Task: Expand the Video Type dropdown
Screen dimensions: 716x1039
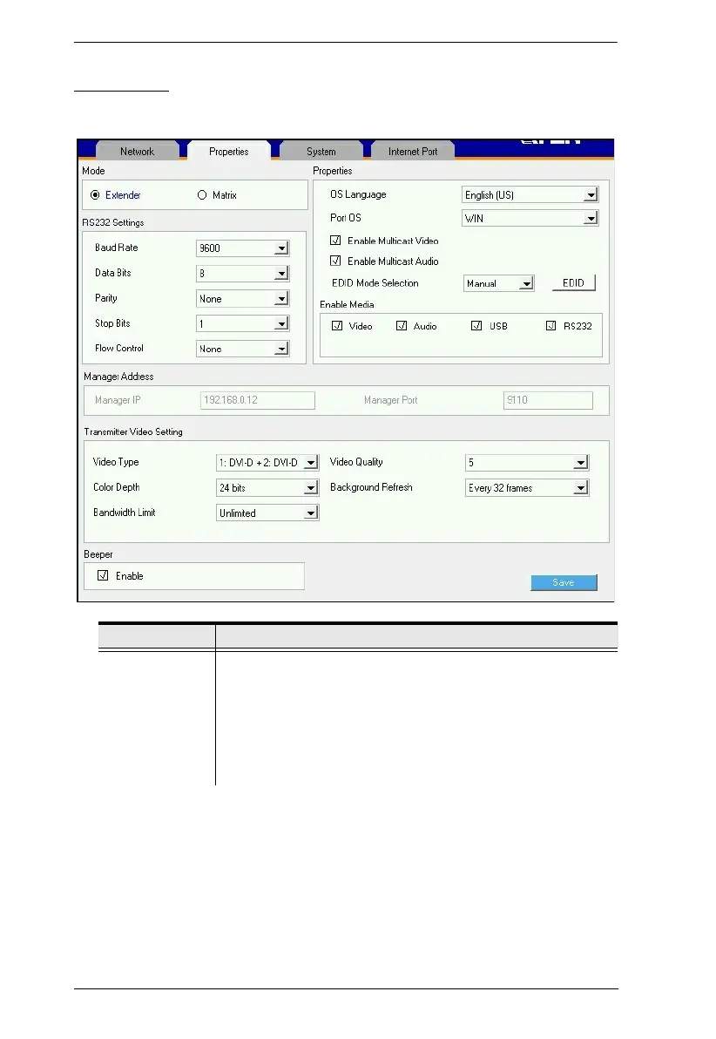Action: (267, 463)
